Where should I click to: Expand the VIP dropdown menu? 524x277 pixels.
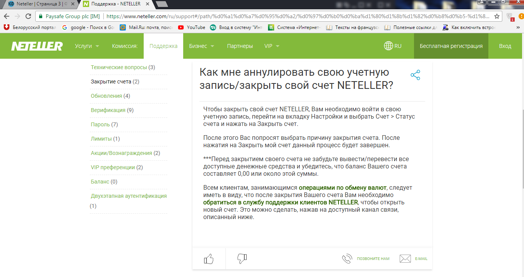tap(272, 46)
